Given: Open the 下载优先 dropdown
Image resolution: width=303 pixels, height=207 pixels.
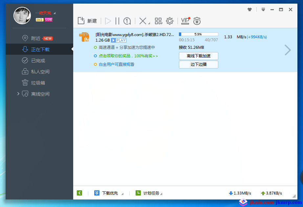Looking at the screenshot, I should pos(109,193).
